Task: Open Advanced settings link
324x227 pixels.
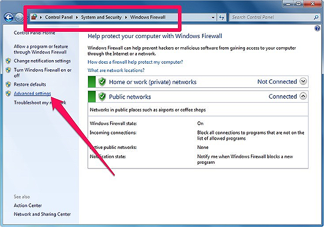Action: [32, 93]
